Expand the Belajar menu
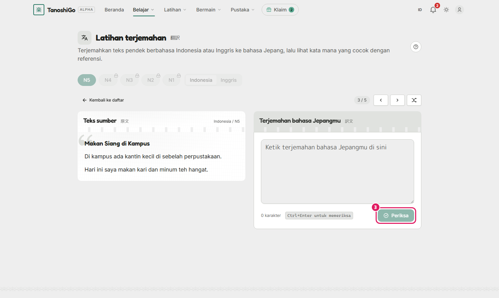Image resolution: width=499 pixels, height=298 pixels. pyautogui.click(x=143, y=10)
